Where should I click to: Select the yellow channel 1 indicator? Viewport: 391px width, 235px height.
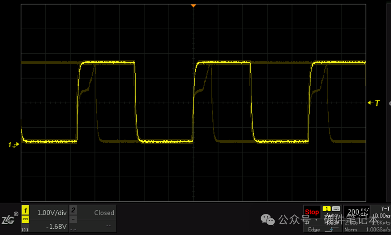(26, 210)
